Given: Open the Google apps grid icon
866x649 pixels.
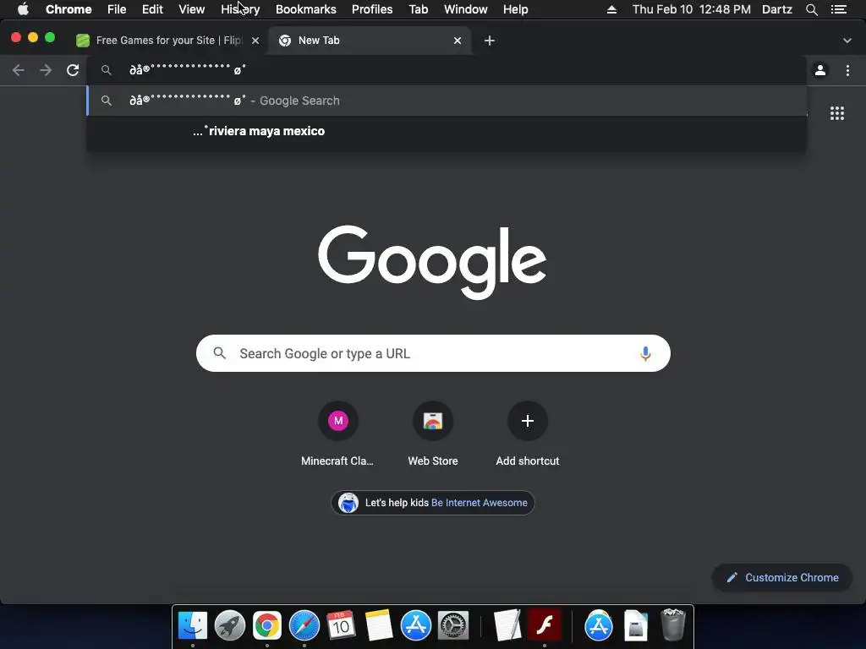Looking at the screenshot, I should (x=836, y=113).
